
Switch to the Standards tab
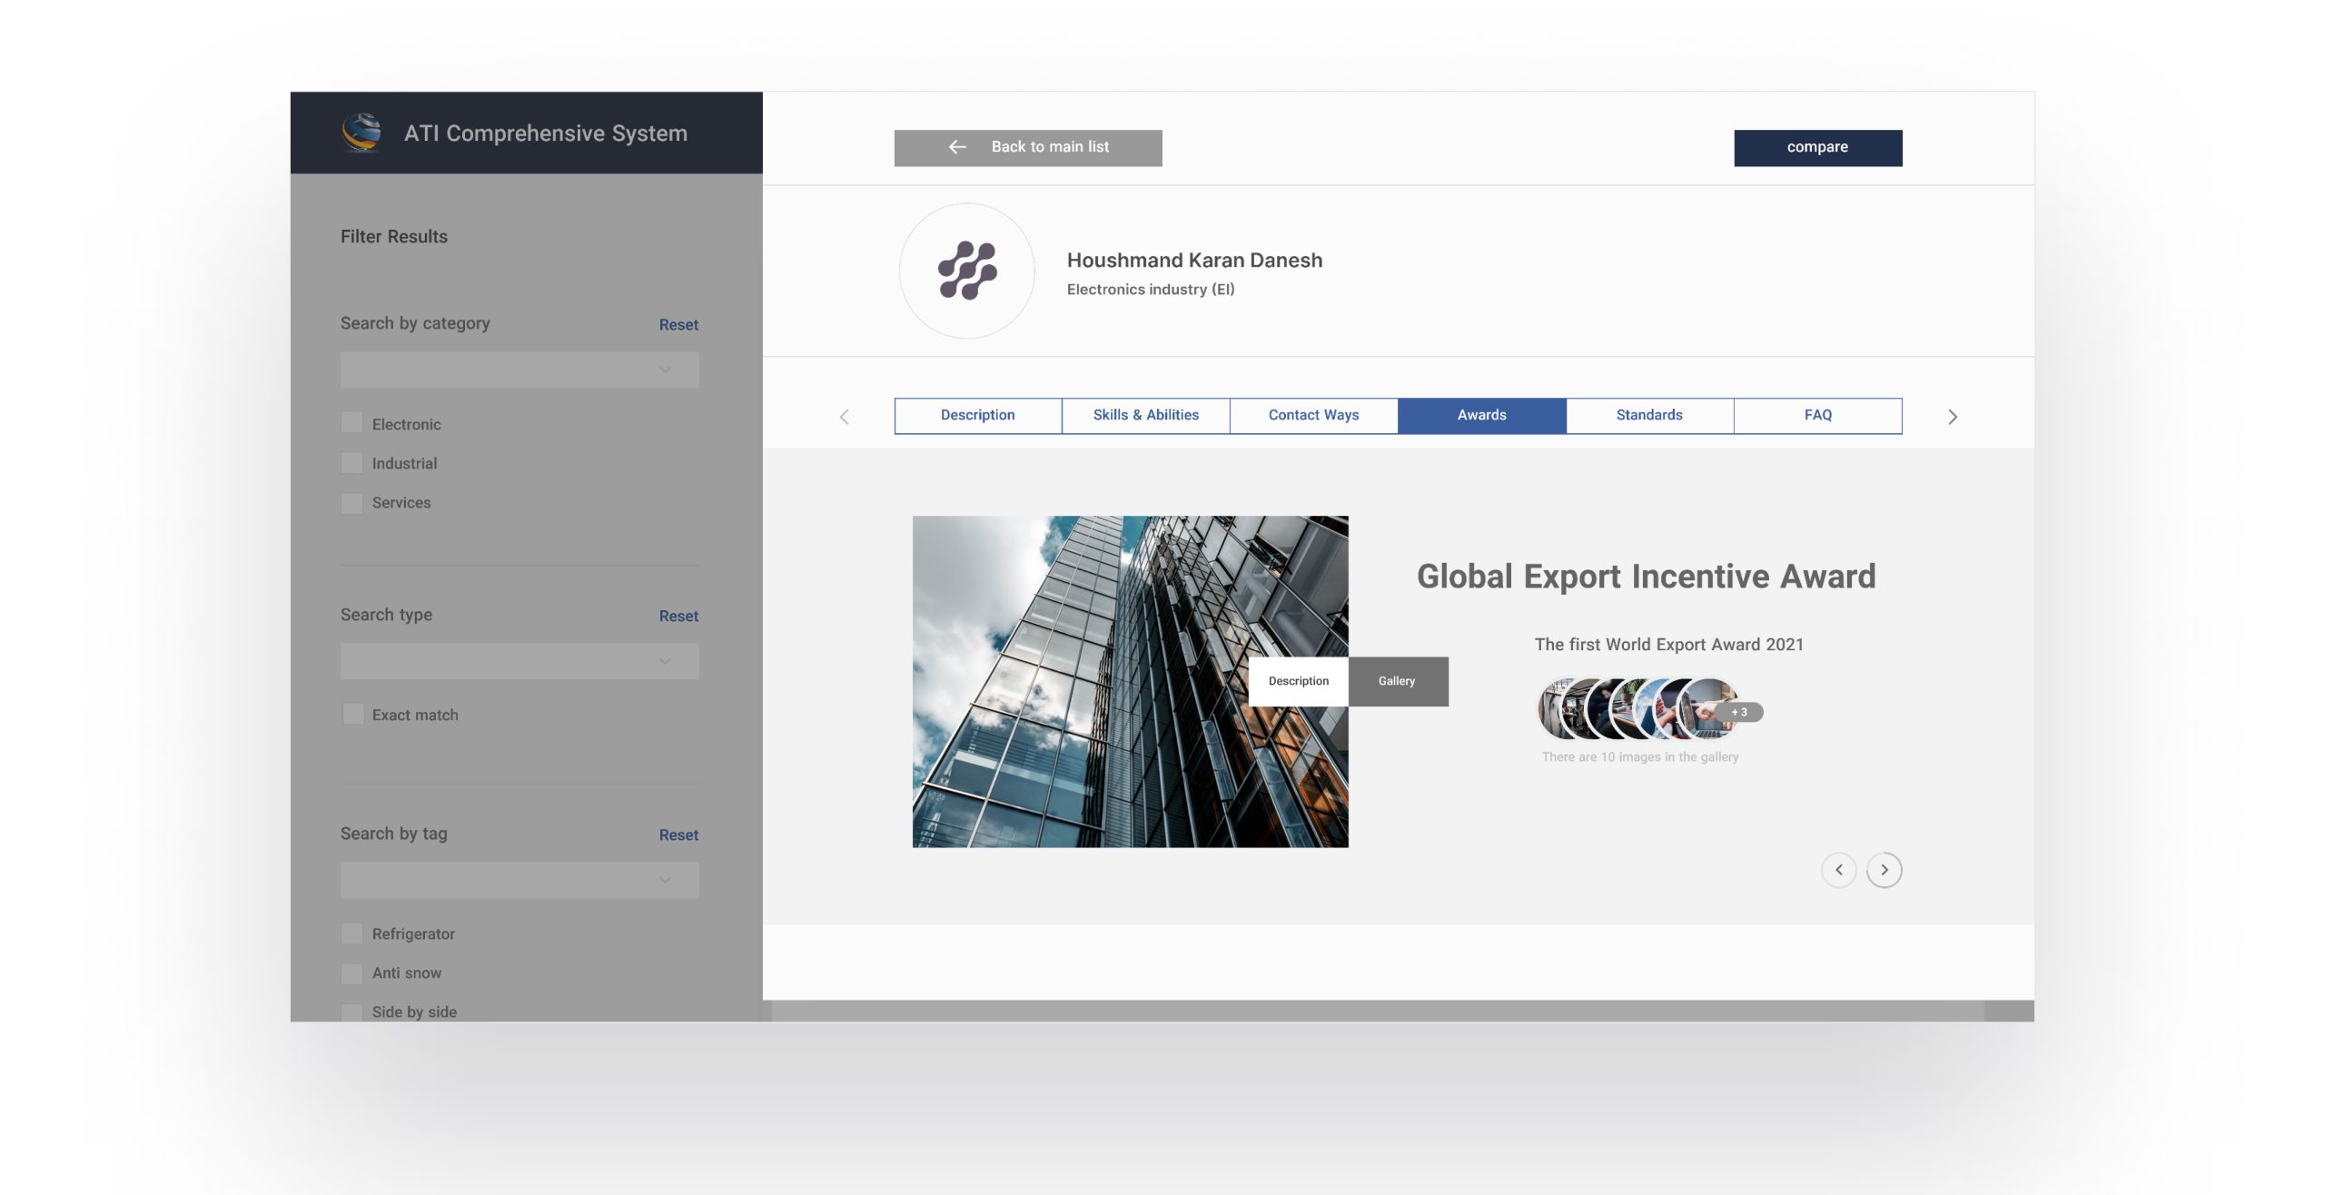1649,416
